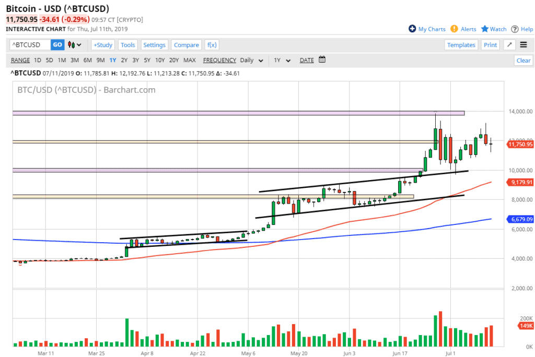Viewport: 535px width, 357px height.
Task: Click the expand chart arrow icon
Action: [510, 45]
